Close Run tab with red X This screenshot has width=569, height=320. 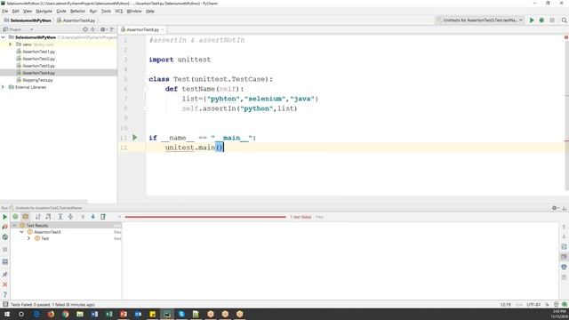click(4, 284)
